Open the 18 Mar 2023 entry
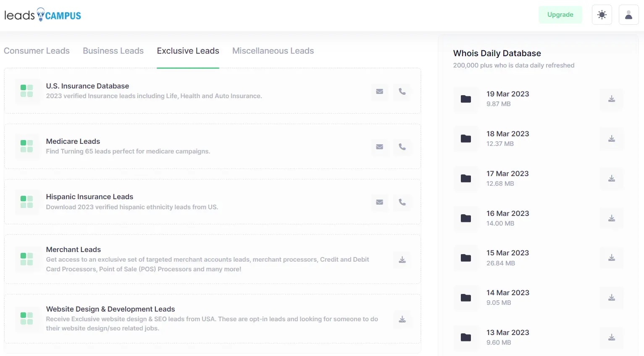The width and height of the screenshot is (644, 356). [507, 134]
